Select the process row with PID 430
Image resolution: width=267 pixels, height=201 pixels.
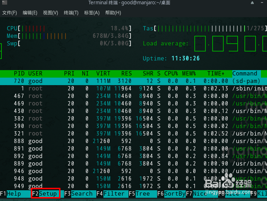pos(133,111)
